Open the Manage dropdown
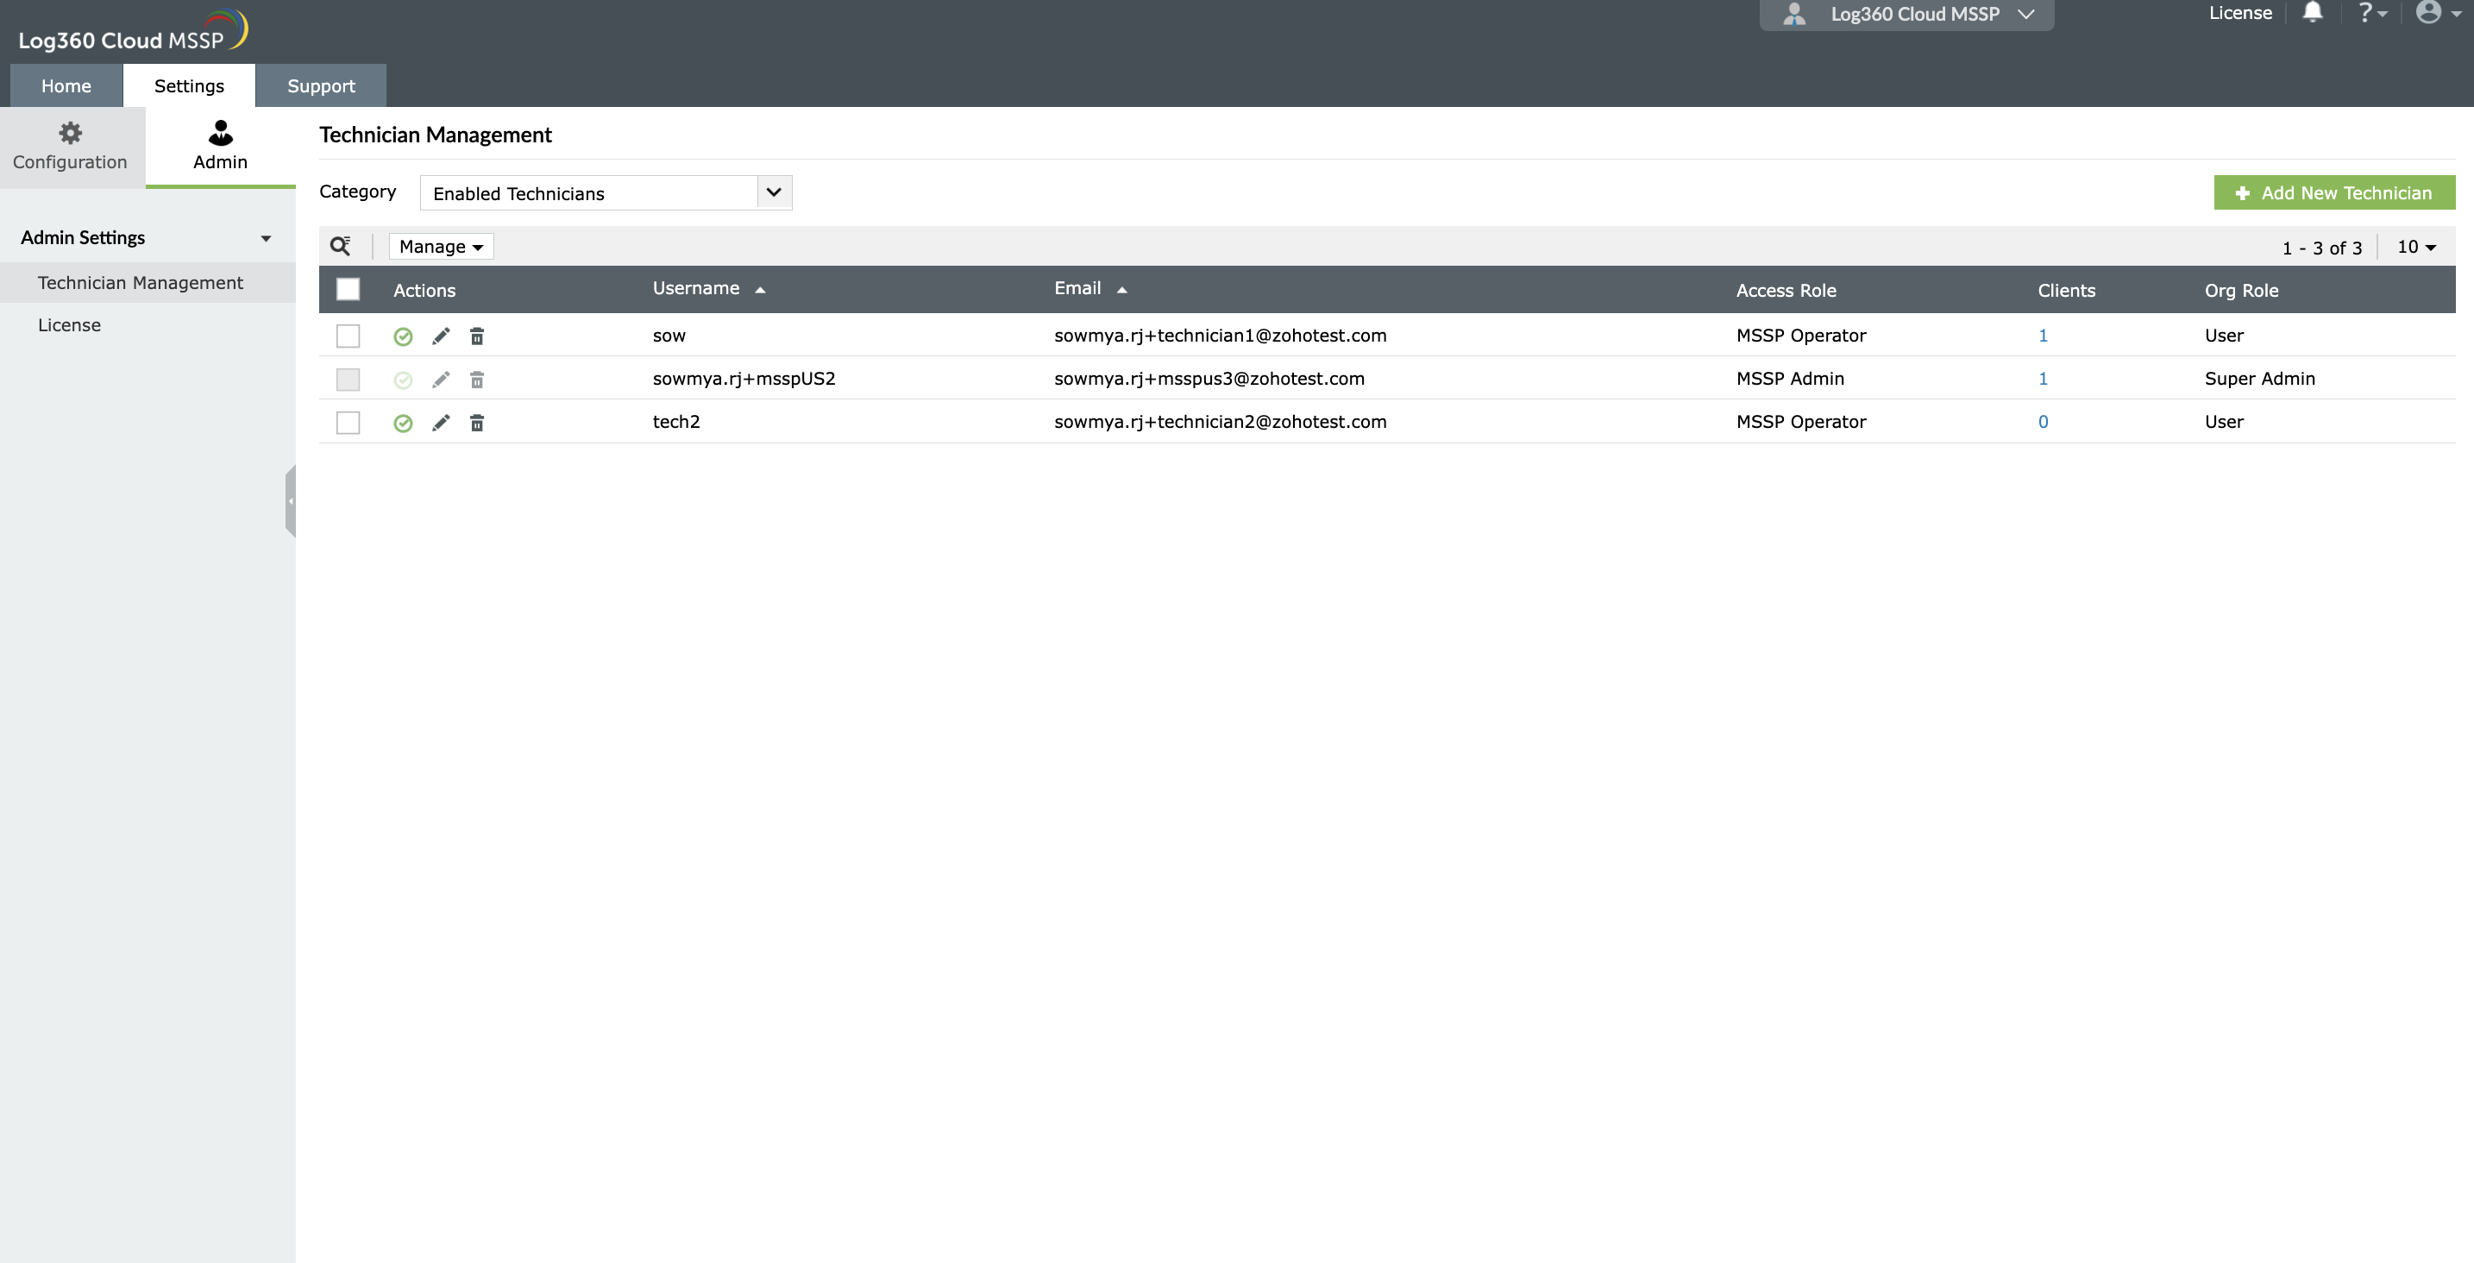 440,246
